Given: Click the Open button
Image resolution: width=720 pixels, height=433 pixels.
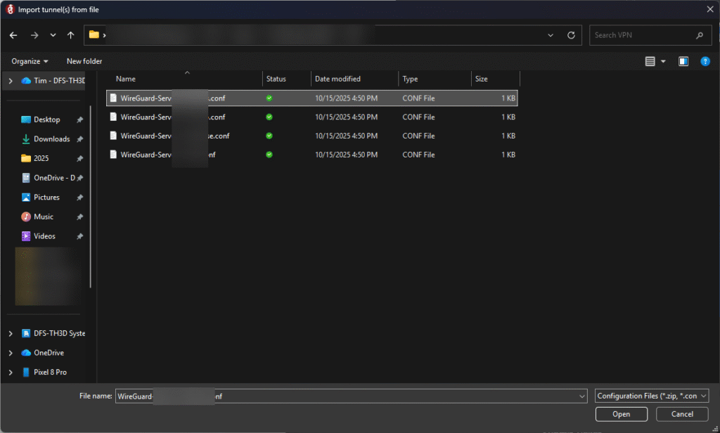Looking at the screenshot, I should [621, 414].
